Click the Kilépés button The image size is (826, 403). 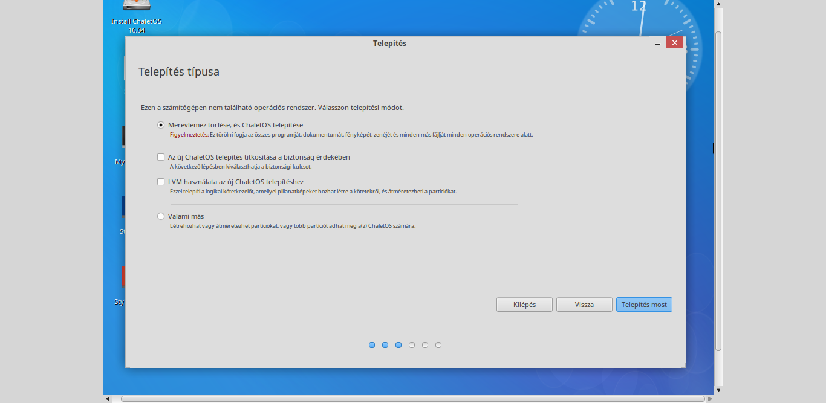tap(524, 305)
